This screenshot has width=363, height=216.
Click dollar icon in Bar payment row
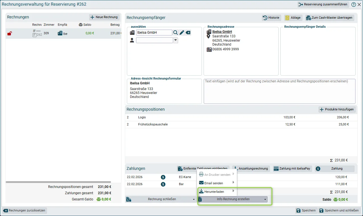coord(163,184)
